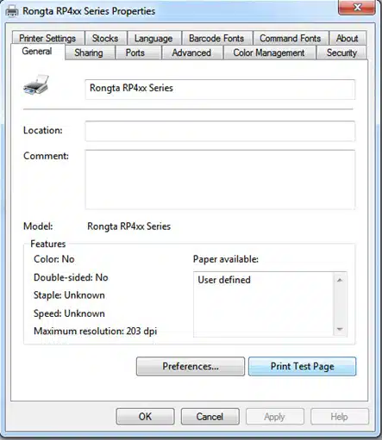This screenshot has width=382, height=440.
Task: Click the paper list scroll down arrow
Action: pos(340,329)
